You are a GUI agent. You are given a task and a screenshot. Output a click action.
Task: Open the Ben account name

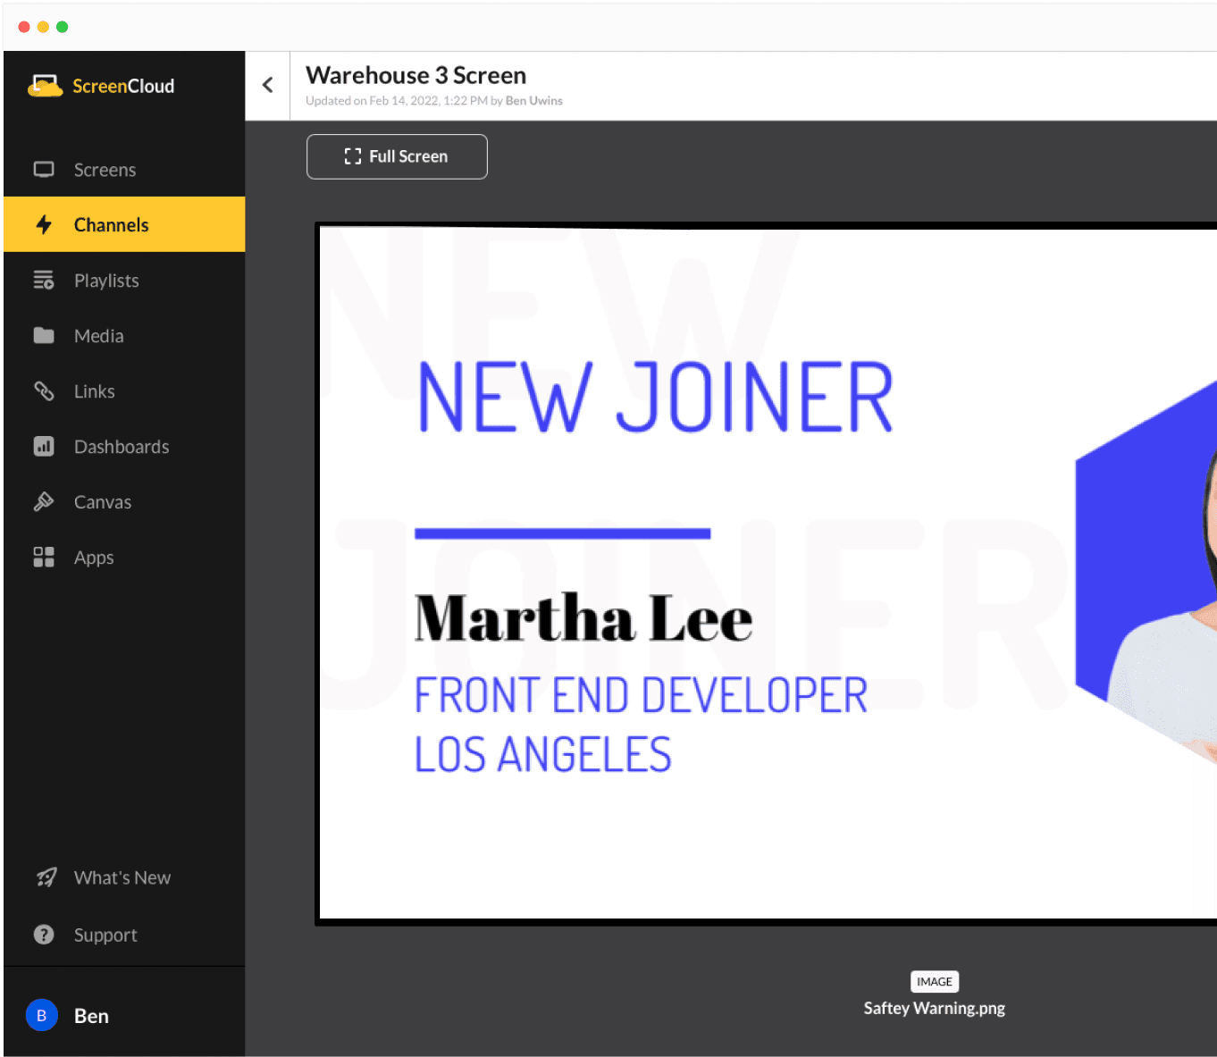pos(91,1016)
